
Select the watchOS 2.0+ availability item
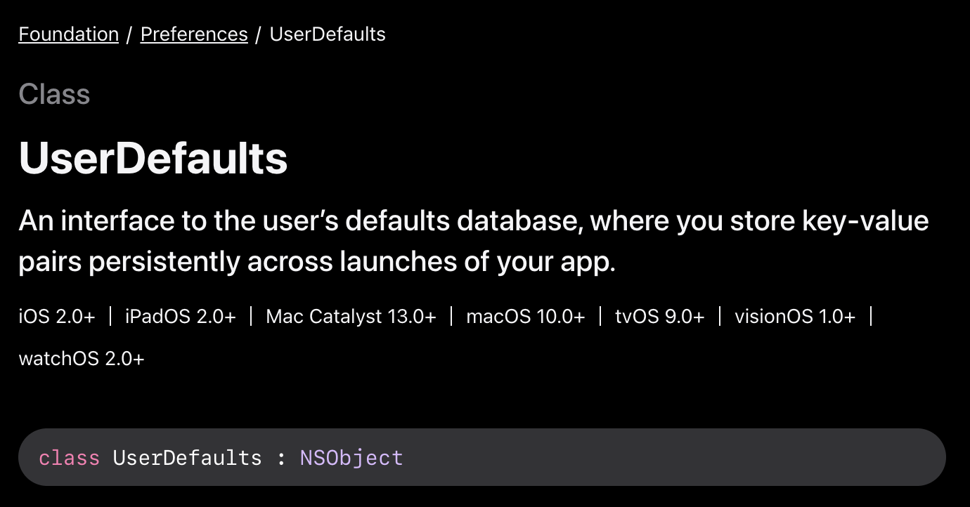click(x=82, y=359)
